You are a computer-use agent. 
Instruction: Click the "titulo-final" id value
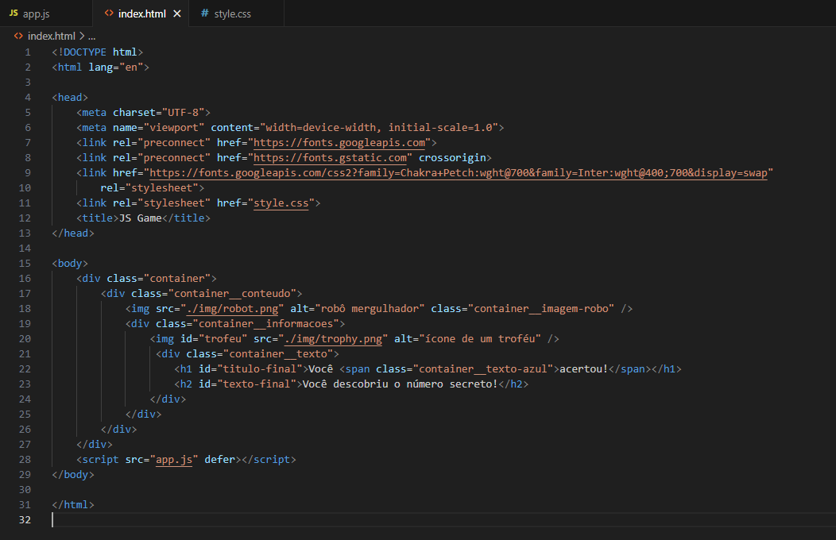click(260, 369)
